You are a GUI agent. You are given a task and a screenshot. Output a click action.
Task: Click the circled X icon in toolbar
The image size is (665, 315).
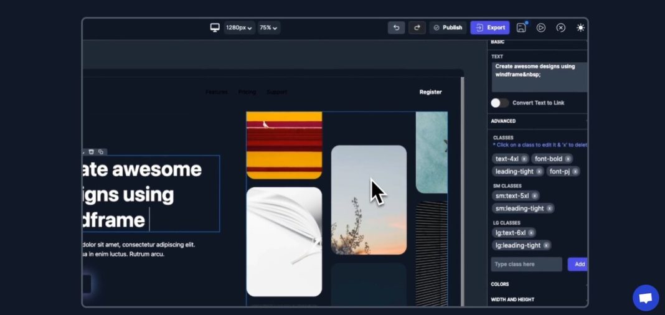click(560, 27)
